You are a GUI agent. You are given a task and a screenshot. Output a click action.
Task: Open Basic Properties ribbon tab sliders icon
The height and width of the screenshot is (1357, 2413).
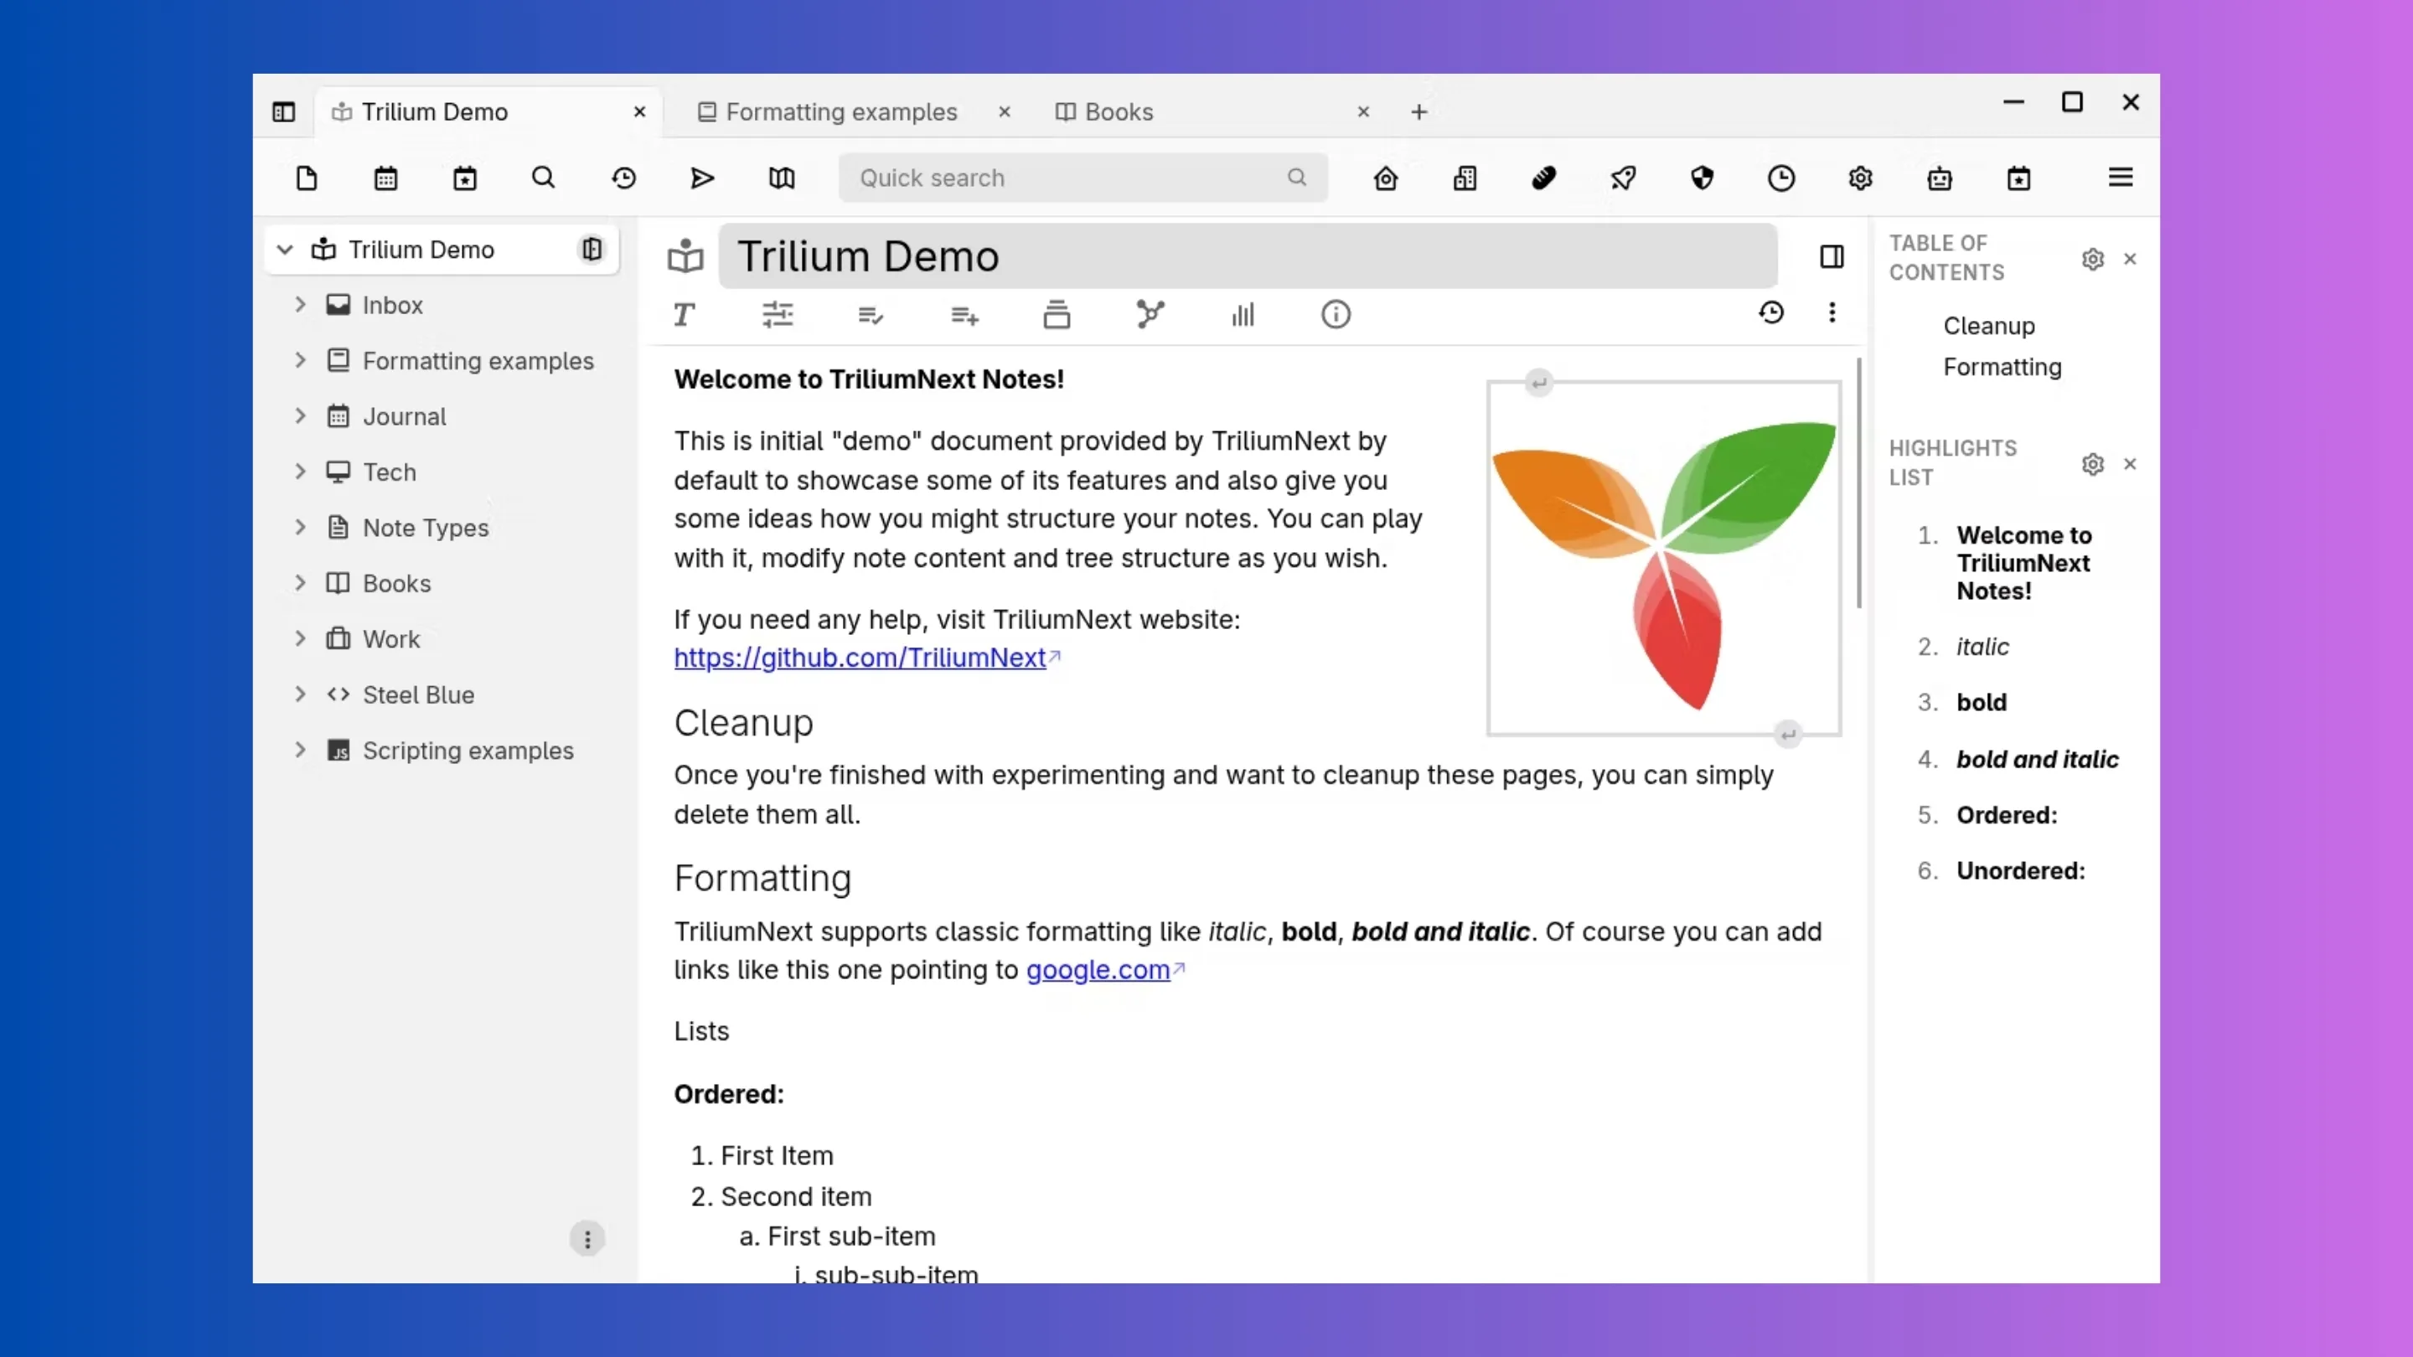pos(777,315)
